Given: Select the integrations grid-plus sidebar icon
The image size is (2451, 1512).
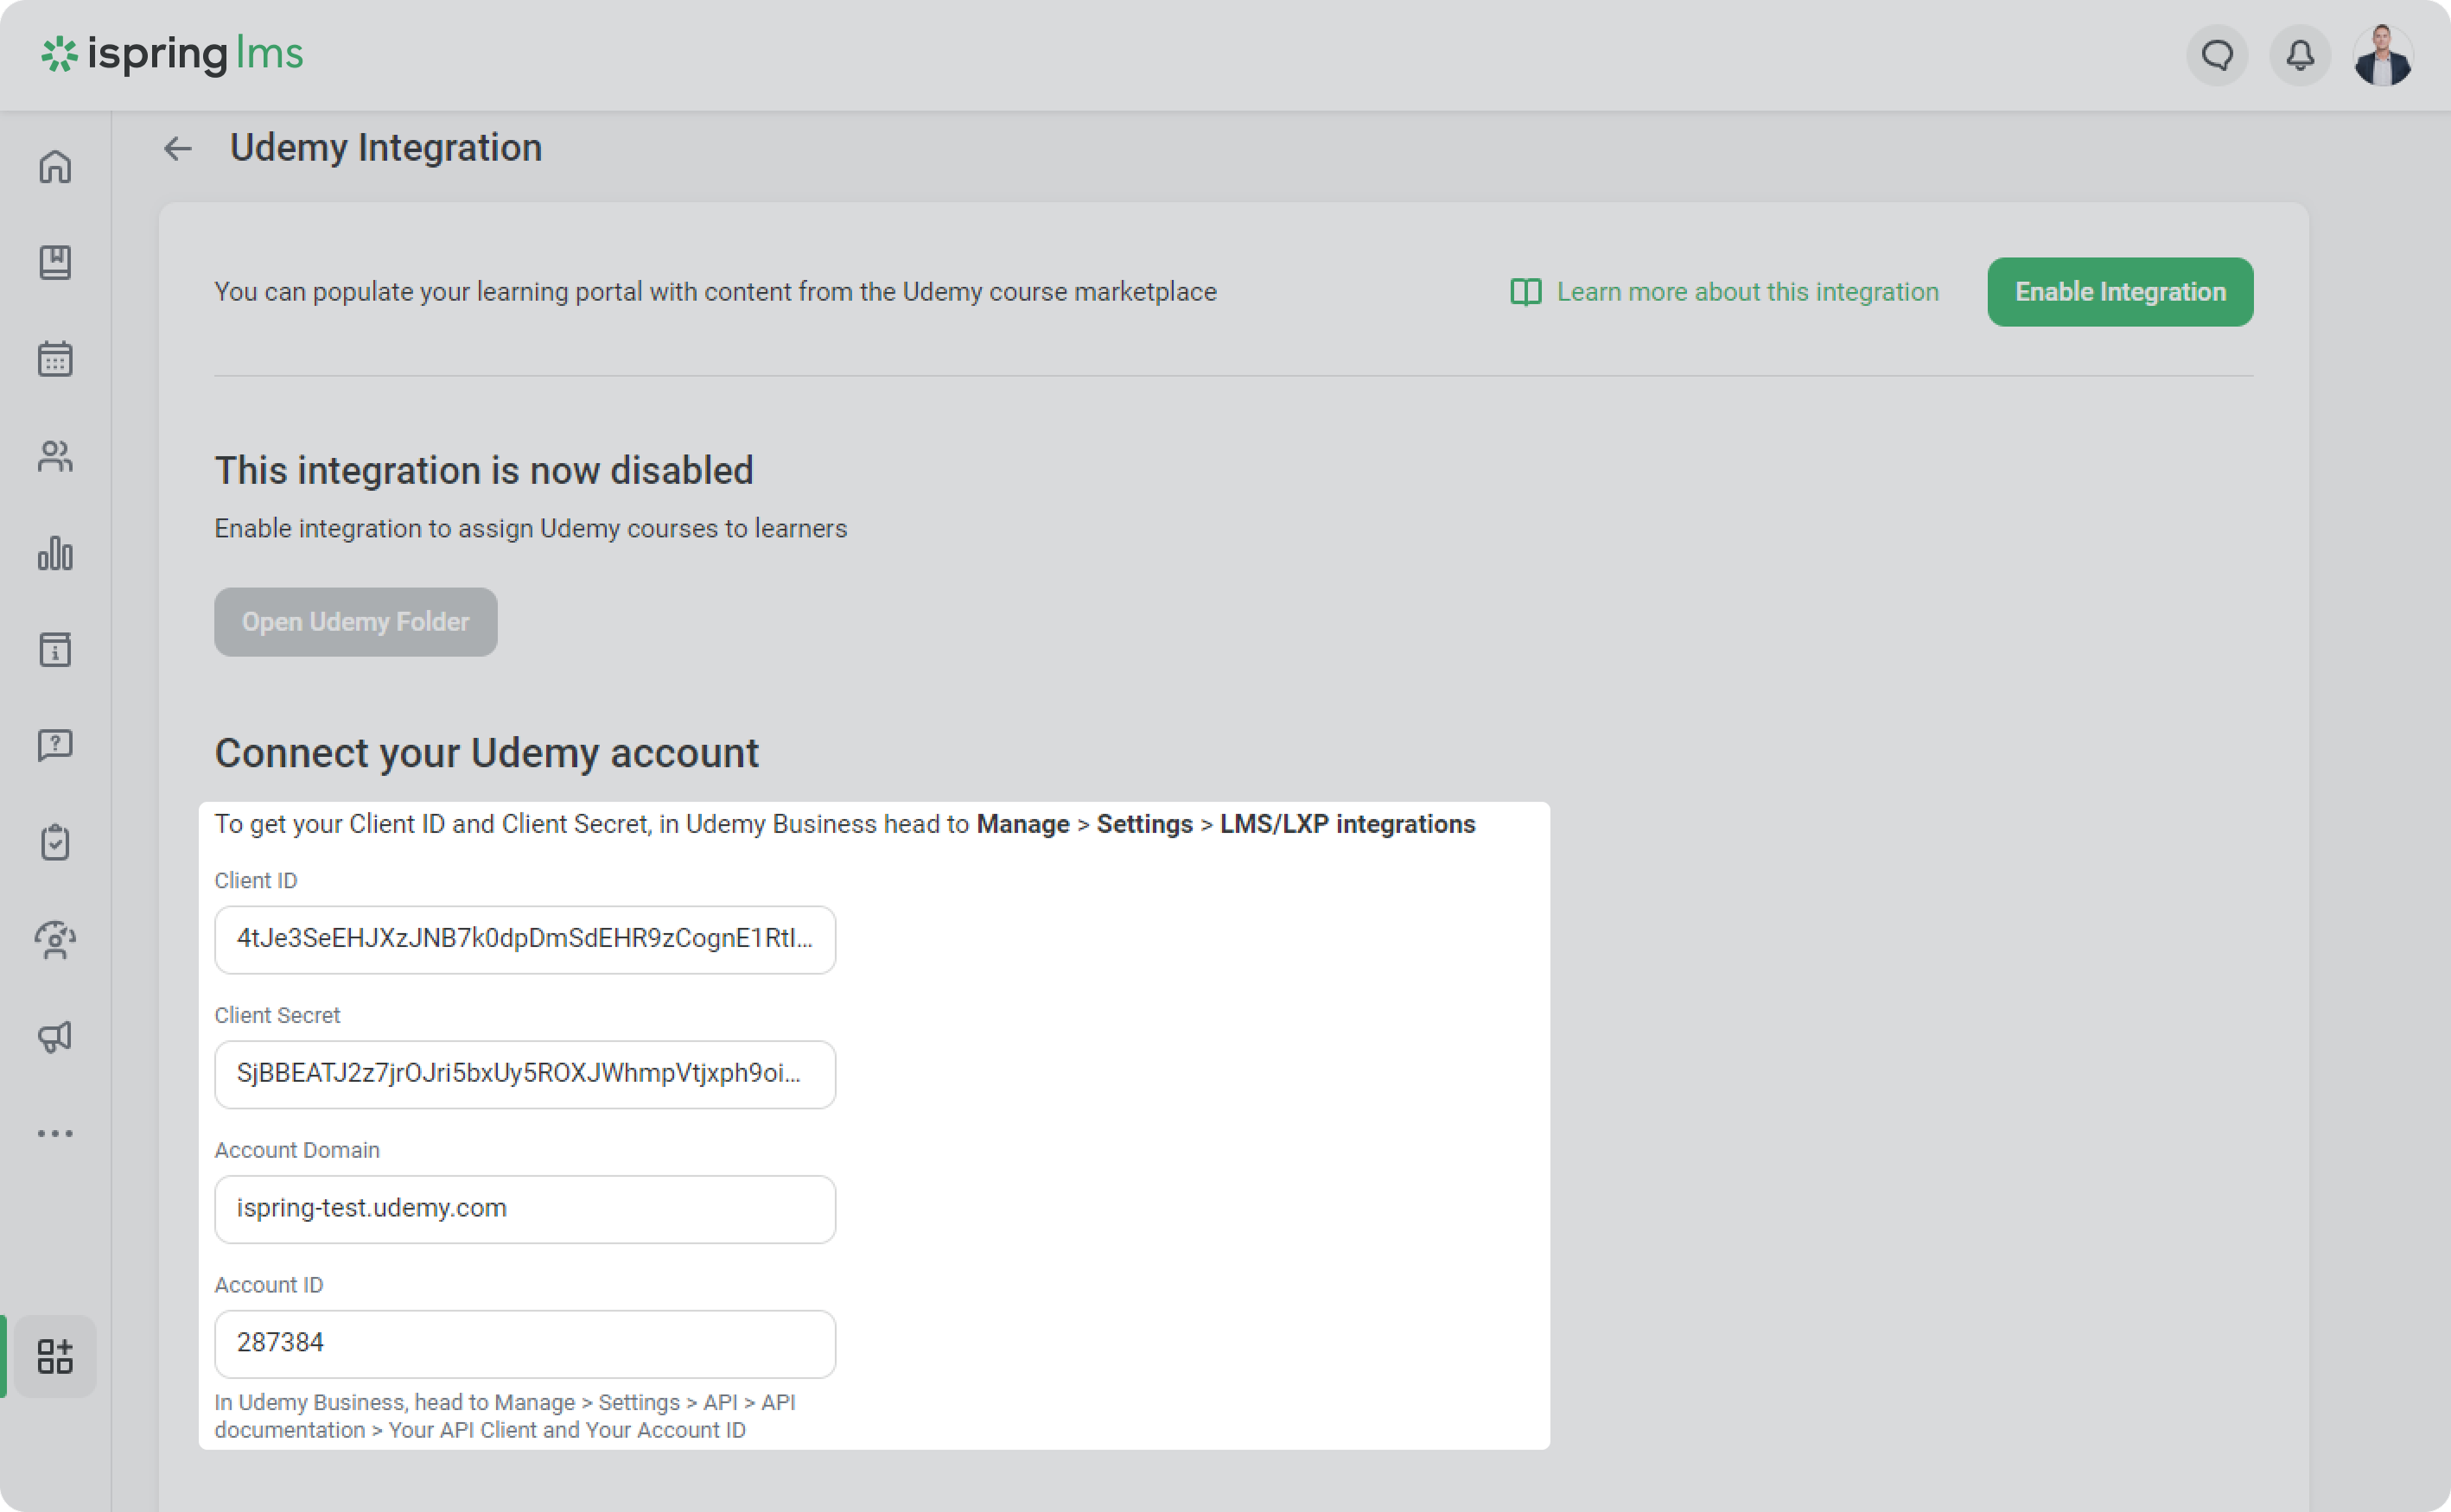Looking at the screenshot, I should point(55,1356).
